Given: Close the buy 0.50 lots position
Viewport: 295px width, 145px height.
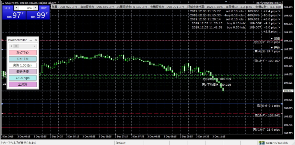Looking at the screenshot, I should click(x=279, y=27).
